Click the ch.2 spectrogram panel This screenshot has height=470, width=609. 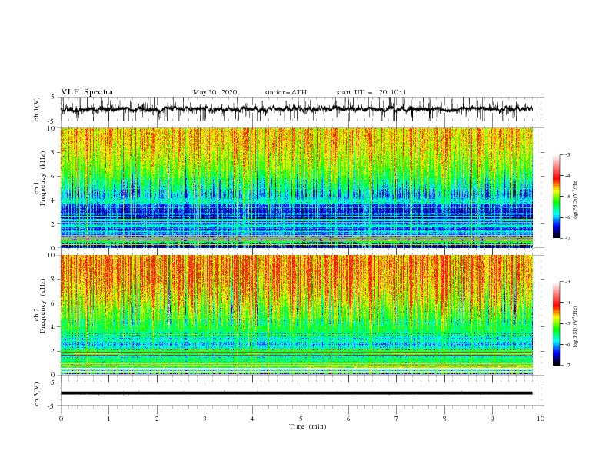click(296, 315)
